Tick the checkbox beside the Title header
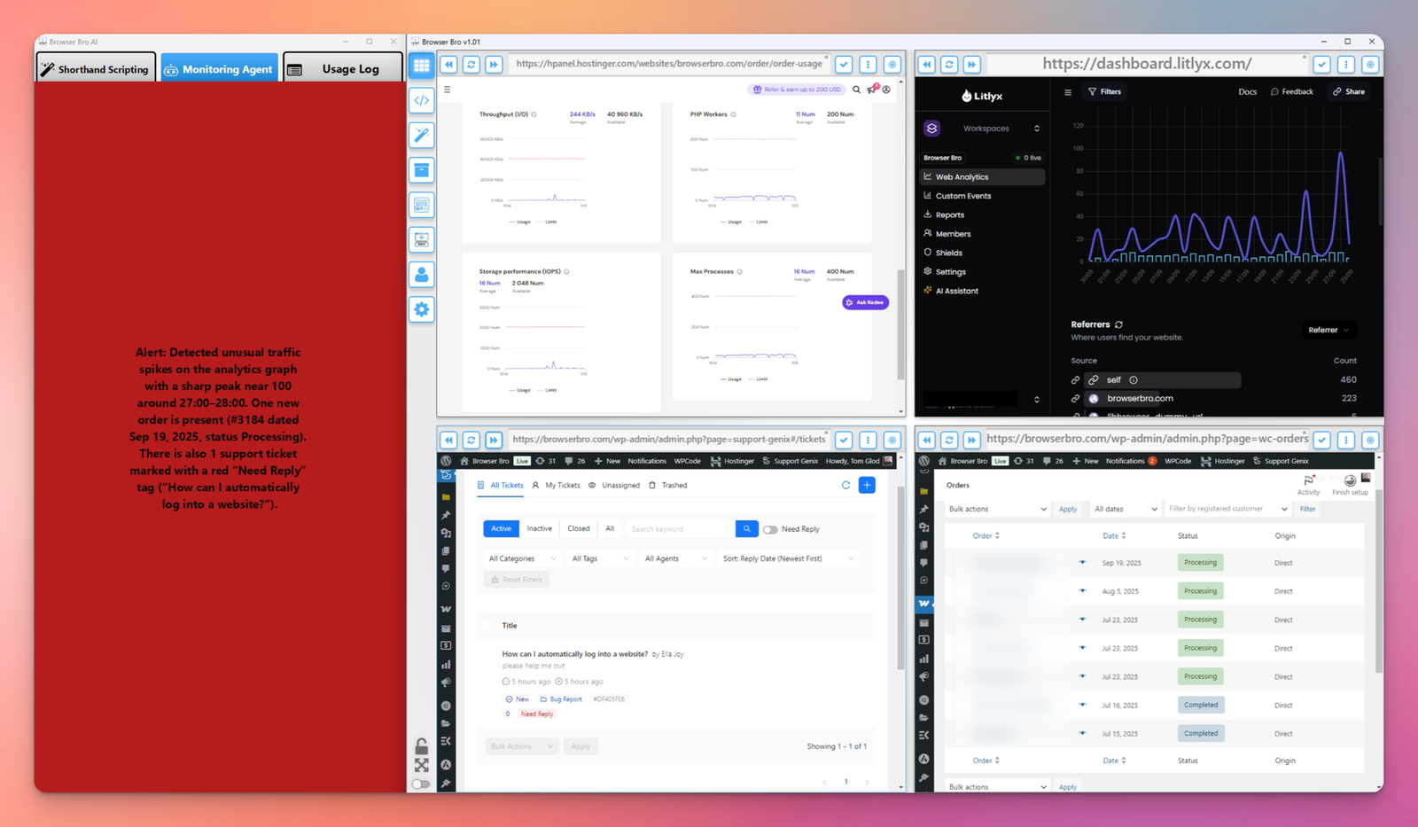Viewport: 1418px width, 827px height. [487, 626]
